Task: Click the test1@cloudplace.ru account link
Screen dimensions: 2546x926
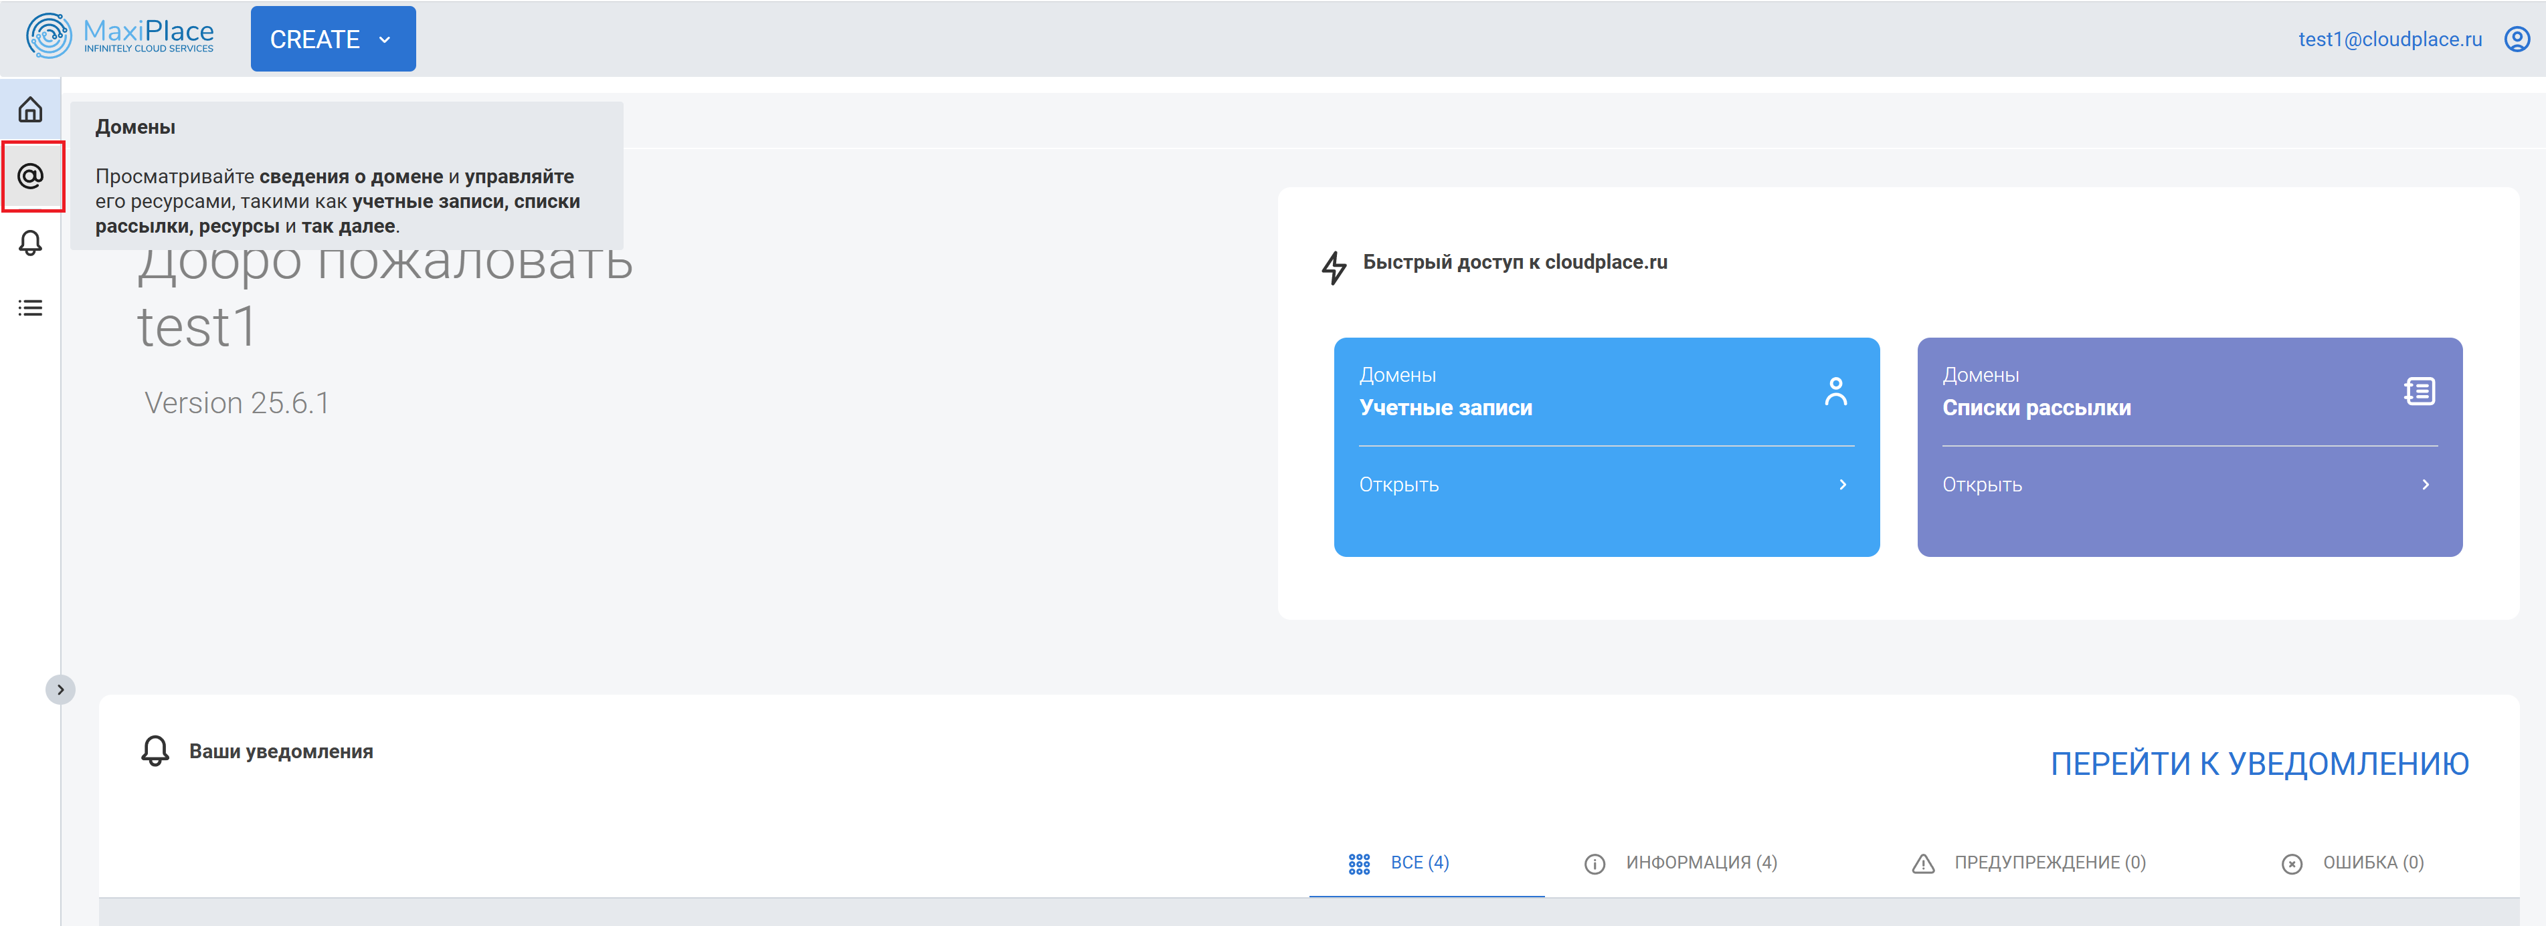Action: tap(2389, 39)
